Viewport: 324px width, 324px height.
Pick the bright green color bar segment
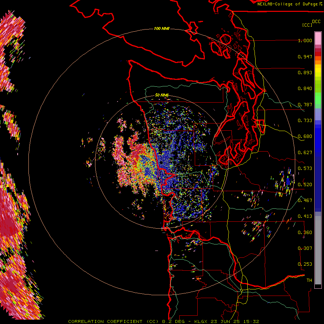pos(318,98)
